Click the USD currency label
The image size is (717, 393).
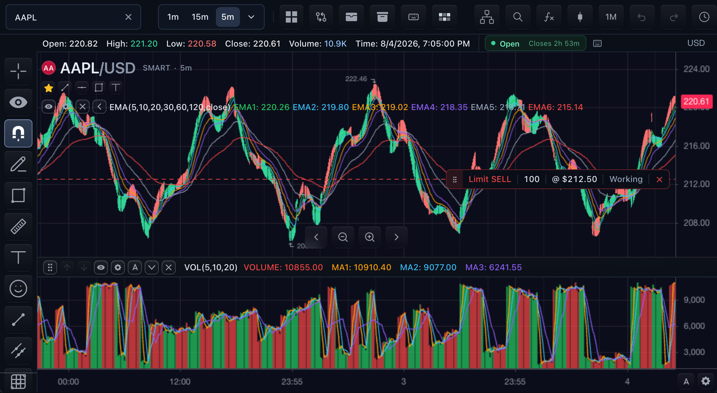pos(696,43)
